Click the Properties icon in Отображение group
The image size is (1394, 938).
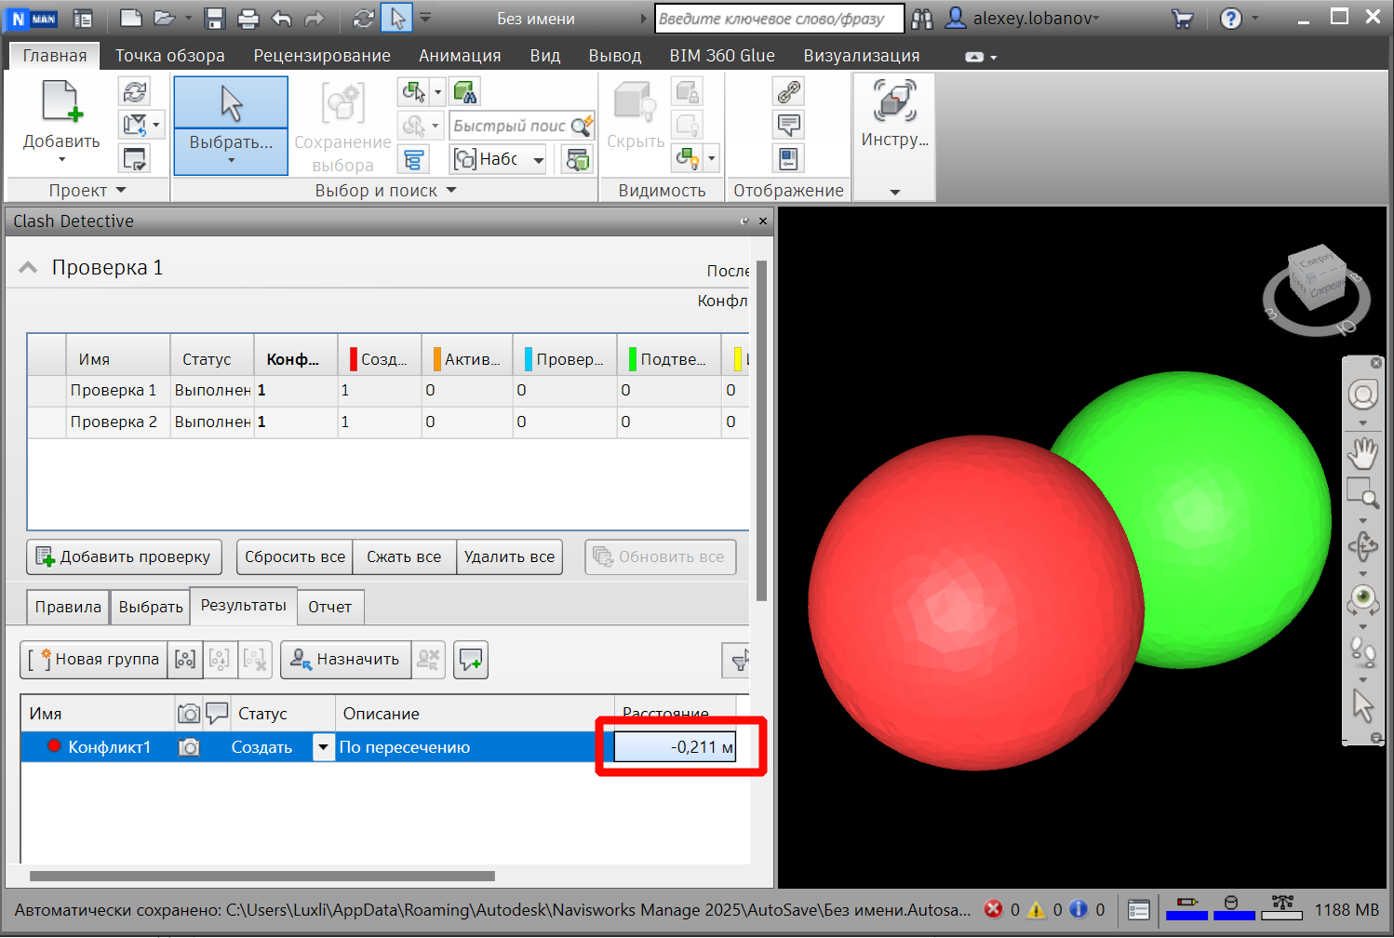(788, 158)
